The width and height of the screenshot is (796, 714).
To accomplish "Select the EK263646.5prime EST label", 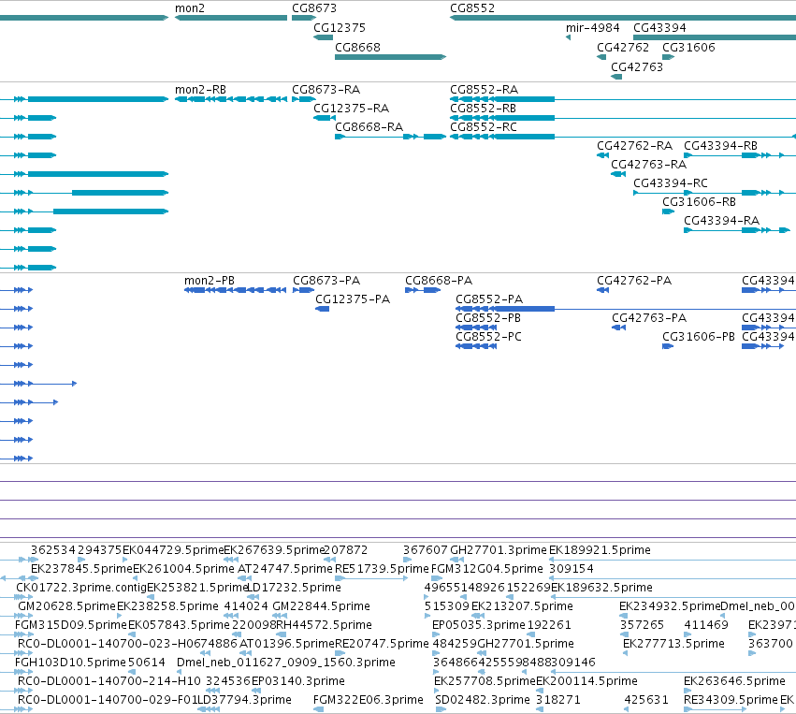I will pos(734,681).
